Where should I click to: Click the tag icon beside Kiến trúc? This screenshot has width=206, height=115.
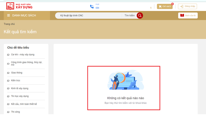pos(8,80)
